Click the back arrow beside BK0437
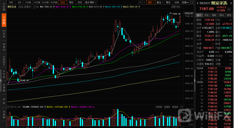The width and height of the screenshot is (234, 128). point(197,3)
